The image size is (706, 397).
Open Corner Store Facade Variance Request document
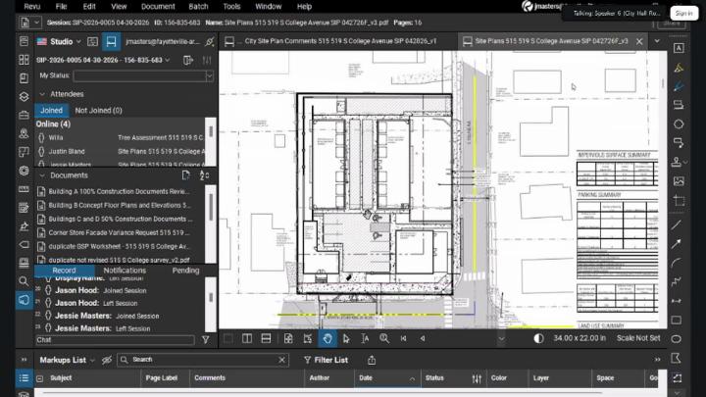120,232
